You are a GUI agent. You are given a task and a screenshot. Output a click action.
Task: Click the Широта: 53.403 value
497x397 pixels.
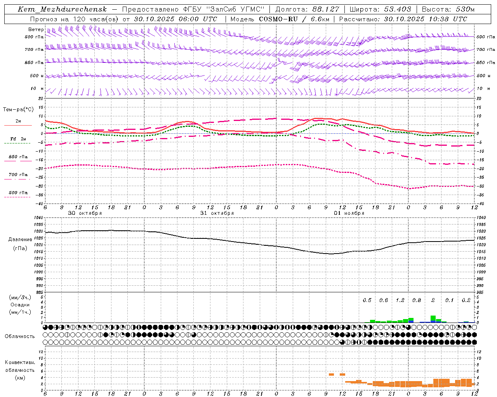pos(381,9)
